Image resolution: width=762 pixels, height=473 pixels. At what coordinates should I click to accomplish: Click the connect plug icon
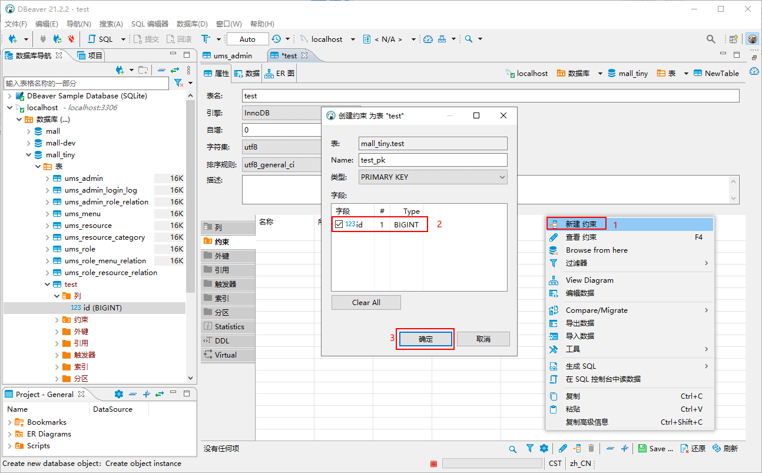pos(43,39)
